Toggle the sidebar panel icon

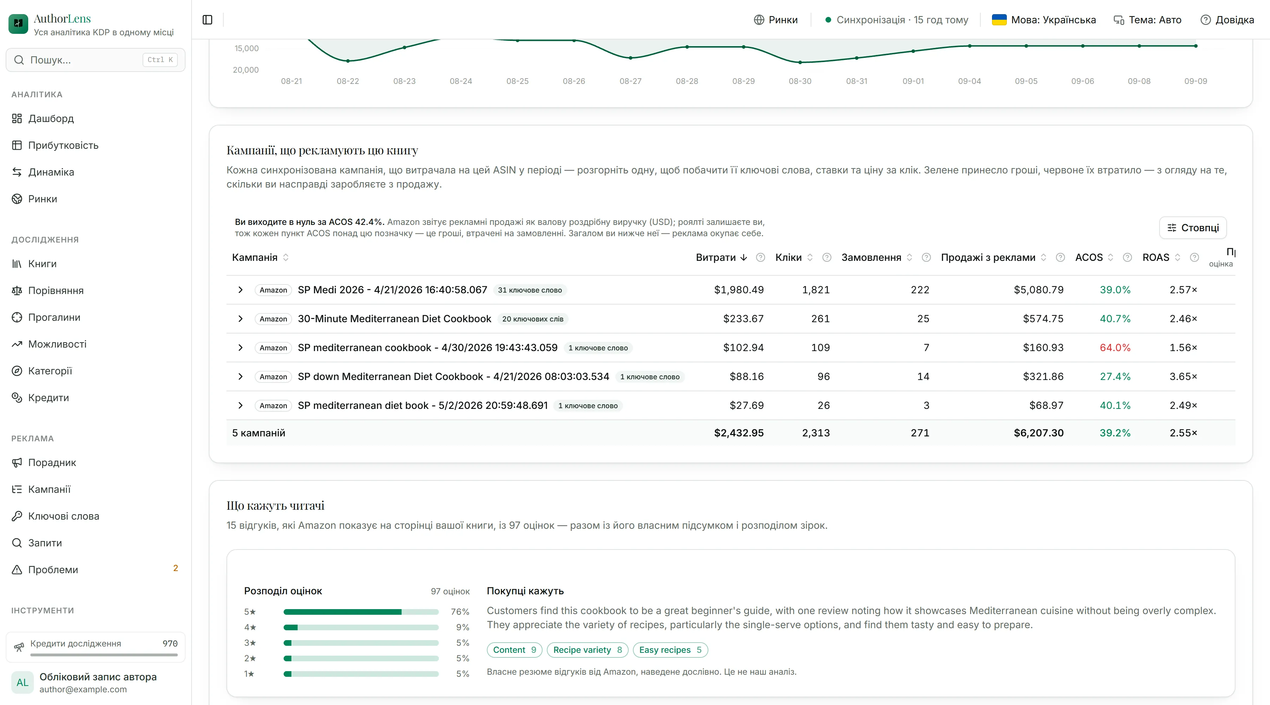pos(207,20)
